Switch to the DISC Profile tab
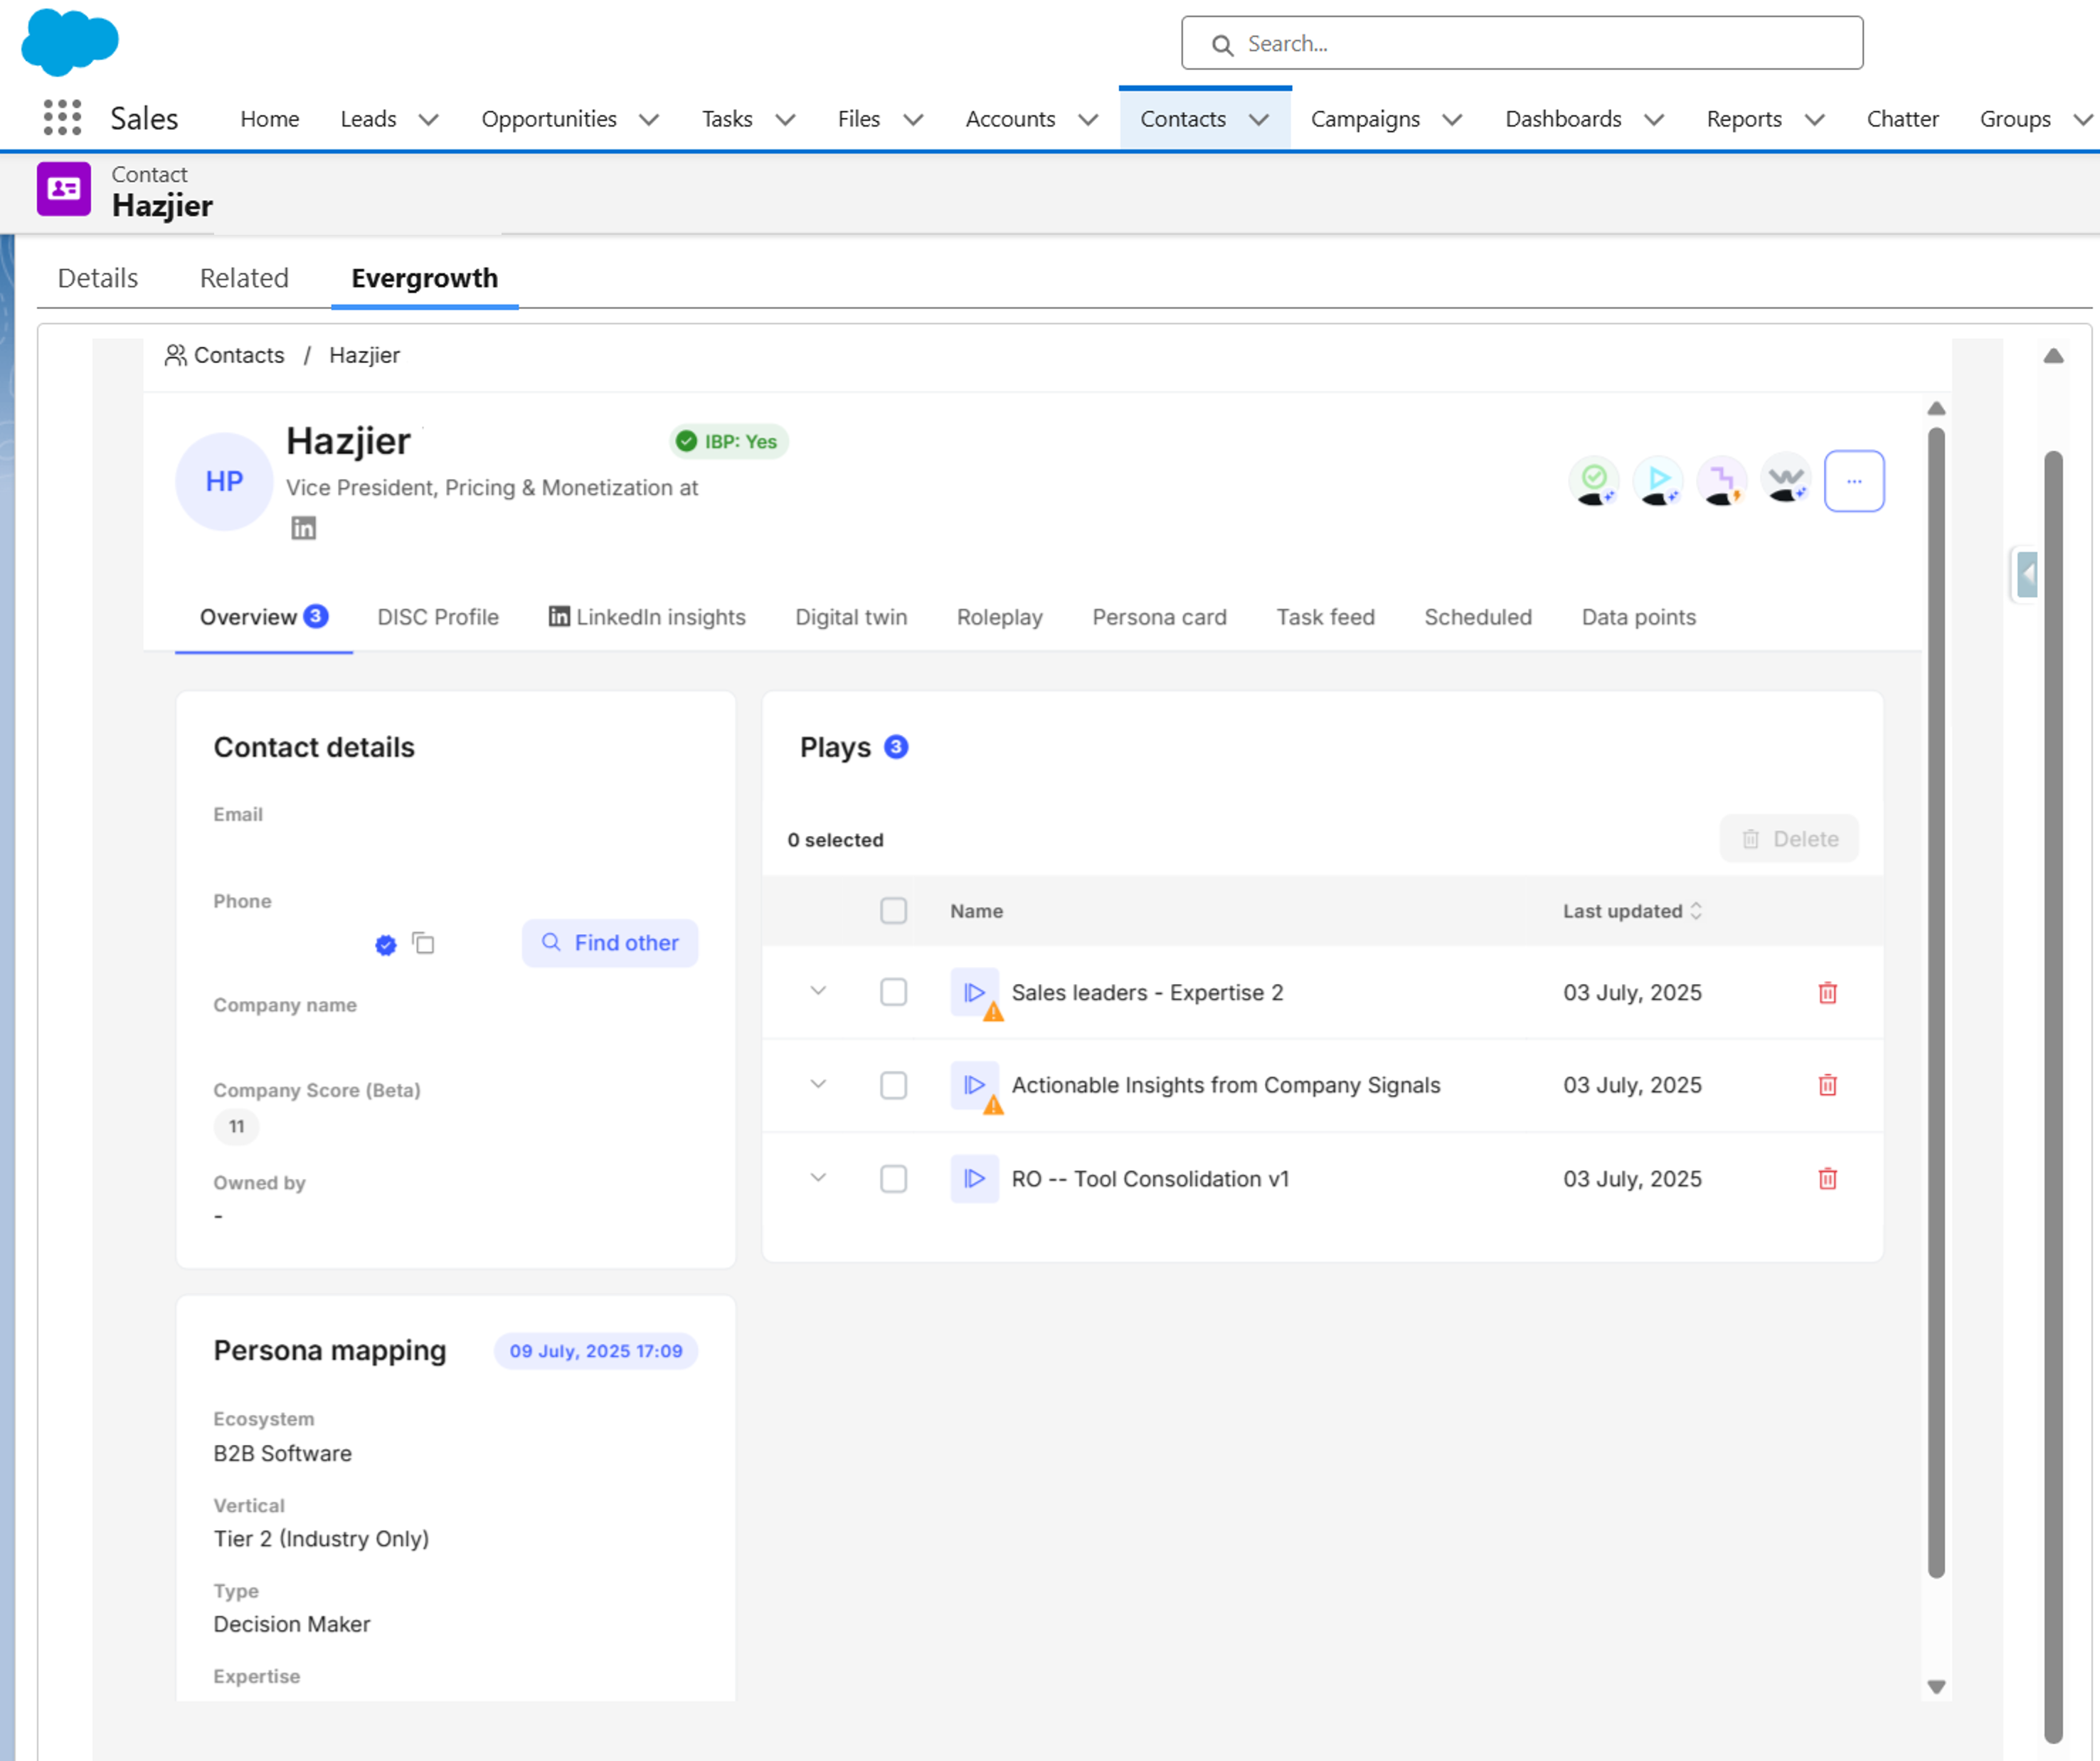Viewport: 2100px width, 1761px height. 437,617
